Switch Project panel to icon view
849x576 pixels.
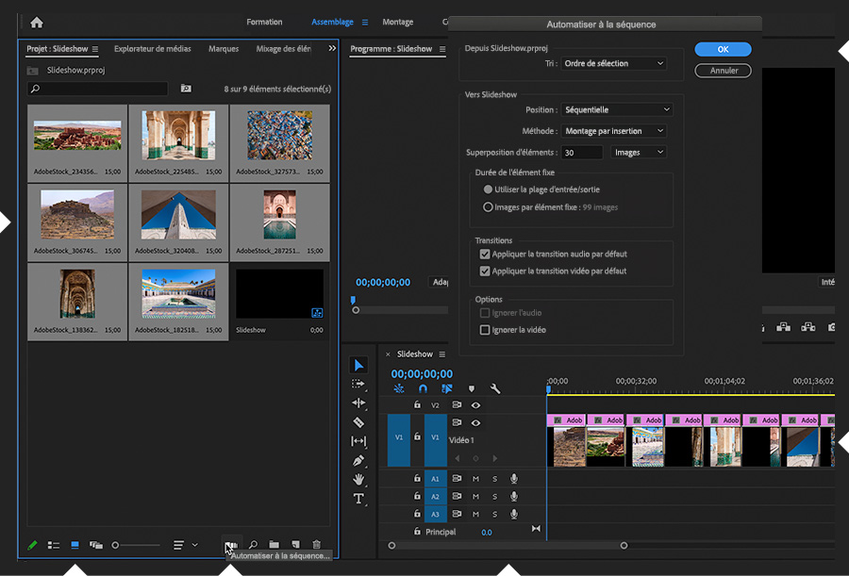(x=75, y=545)
